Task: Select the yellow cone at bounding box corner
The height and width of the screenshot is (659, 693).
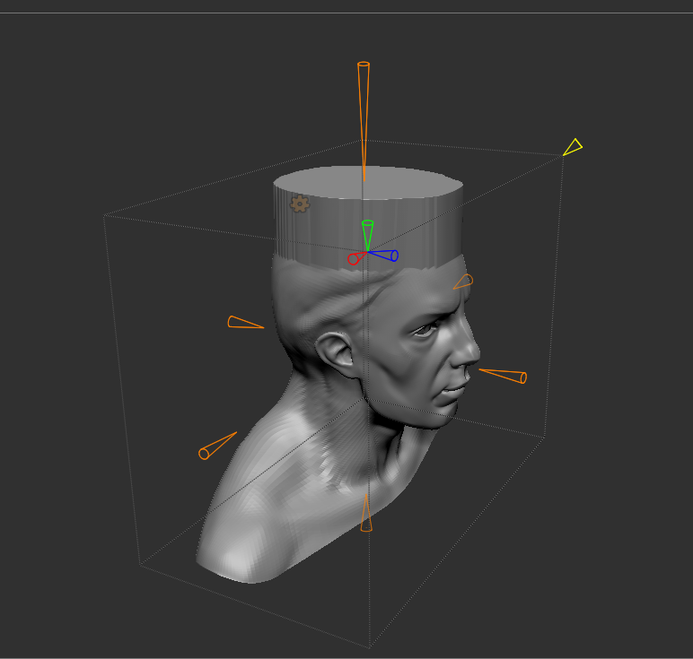Action: tap(573, 147)
